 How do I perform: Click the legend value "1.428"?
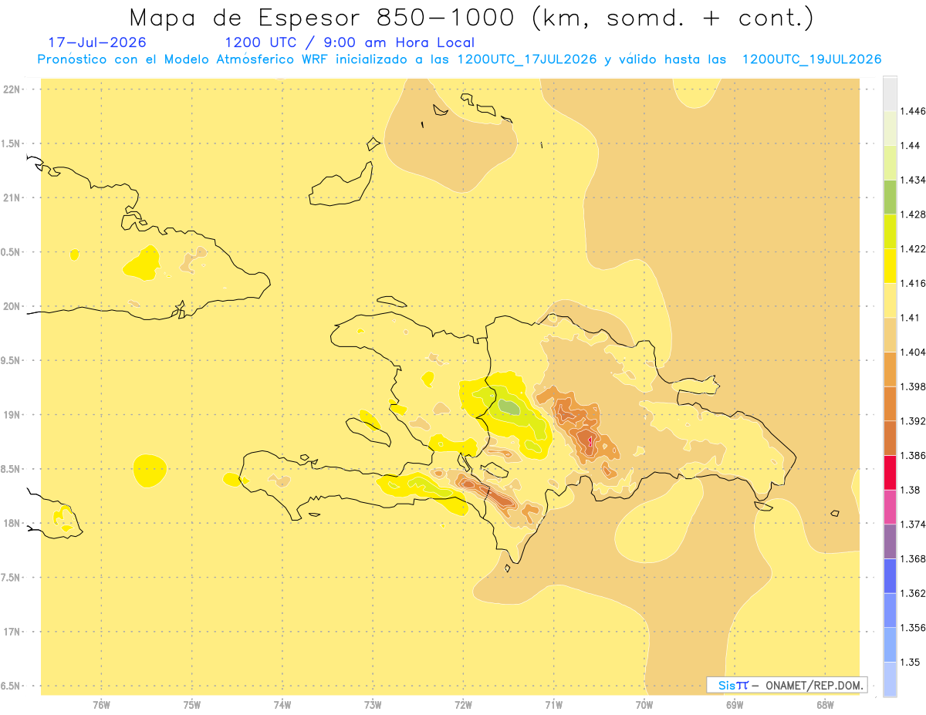coord(913,214)
